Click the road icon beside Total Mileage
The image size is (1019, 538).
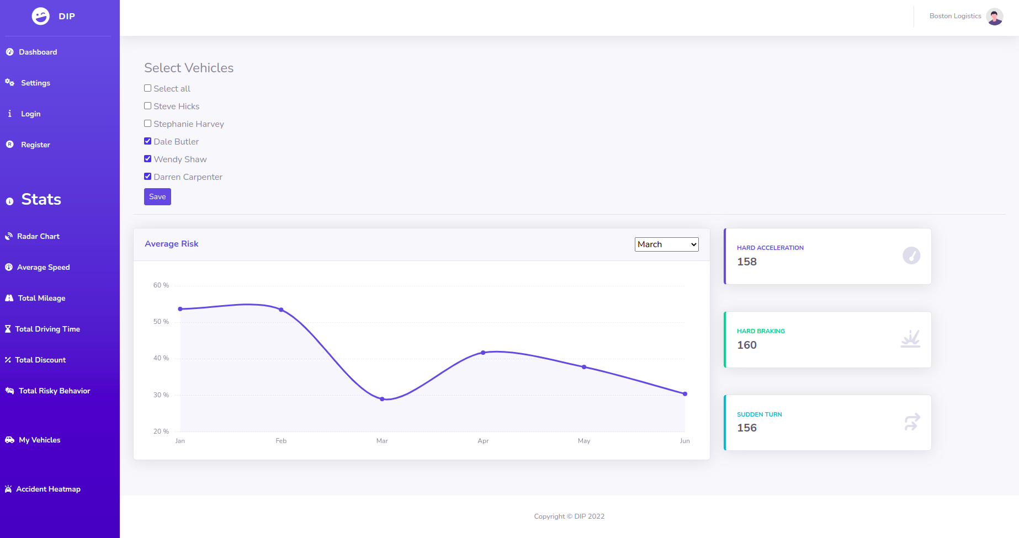(x=9, y=298)
